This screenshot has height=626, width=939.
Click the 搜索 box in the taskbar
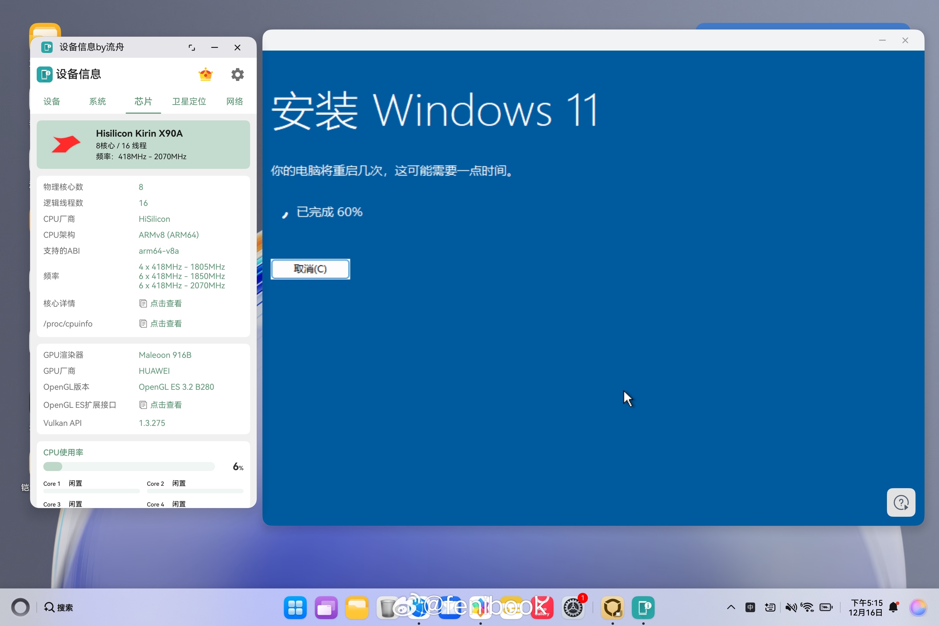pos(59,607)
